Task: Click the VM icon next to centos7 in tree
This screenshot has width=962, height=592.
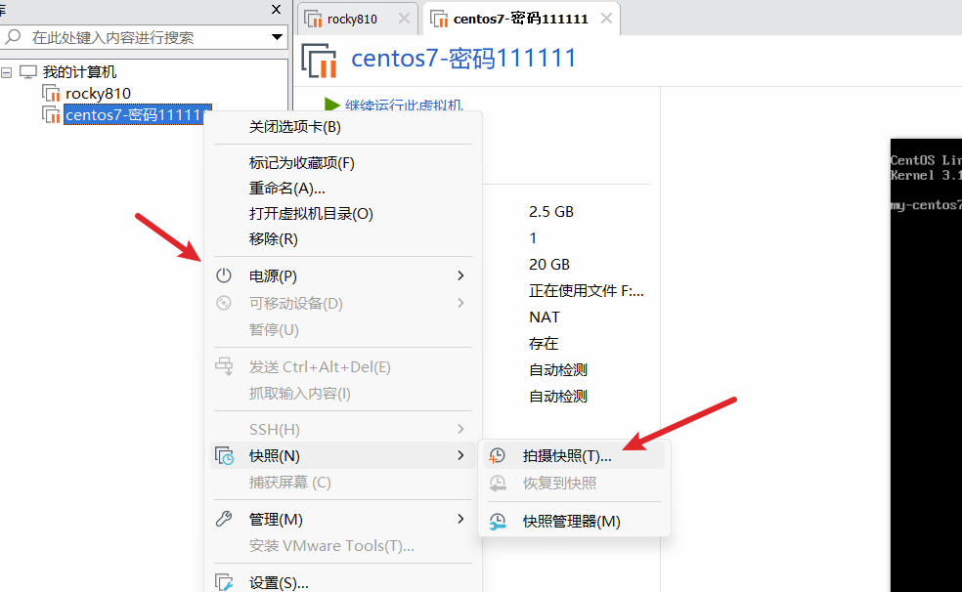Action: tap(51, 114)
